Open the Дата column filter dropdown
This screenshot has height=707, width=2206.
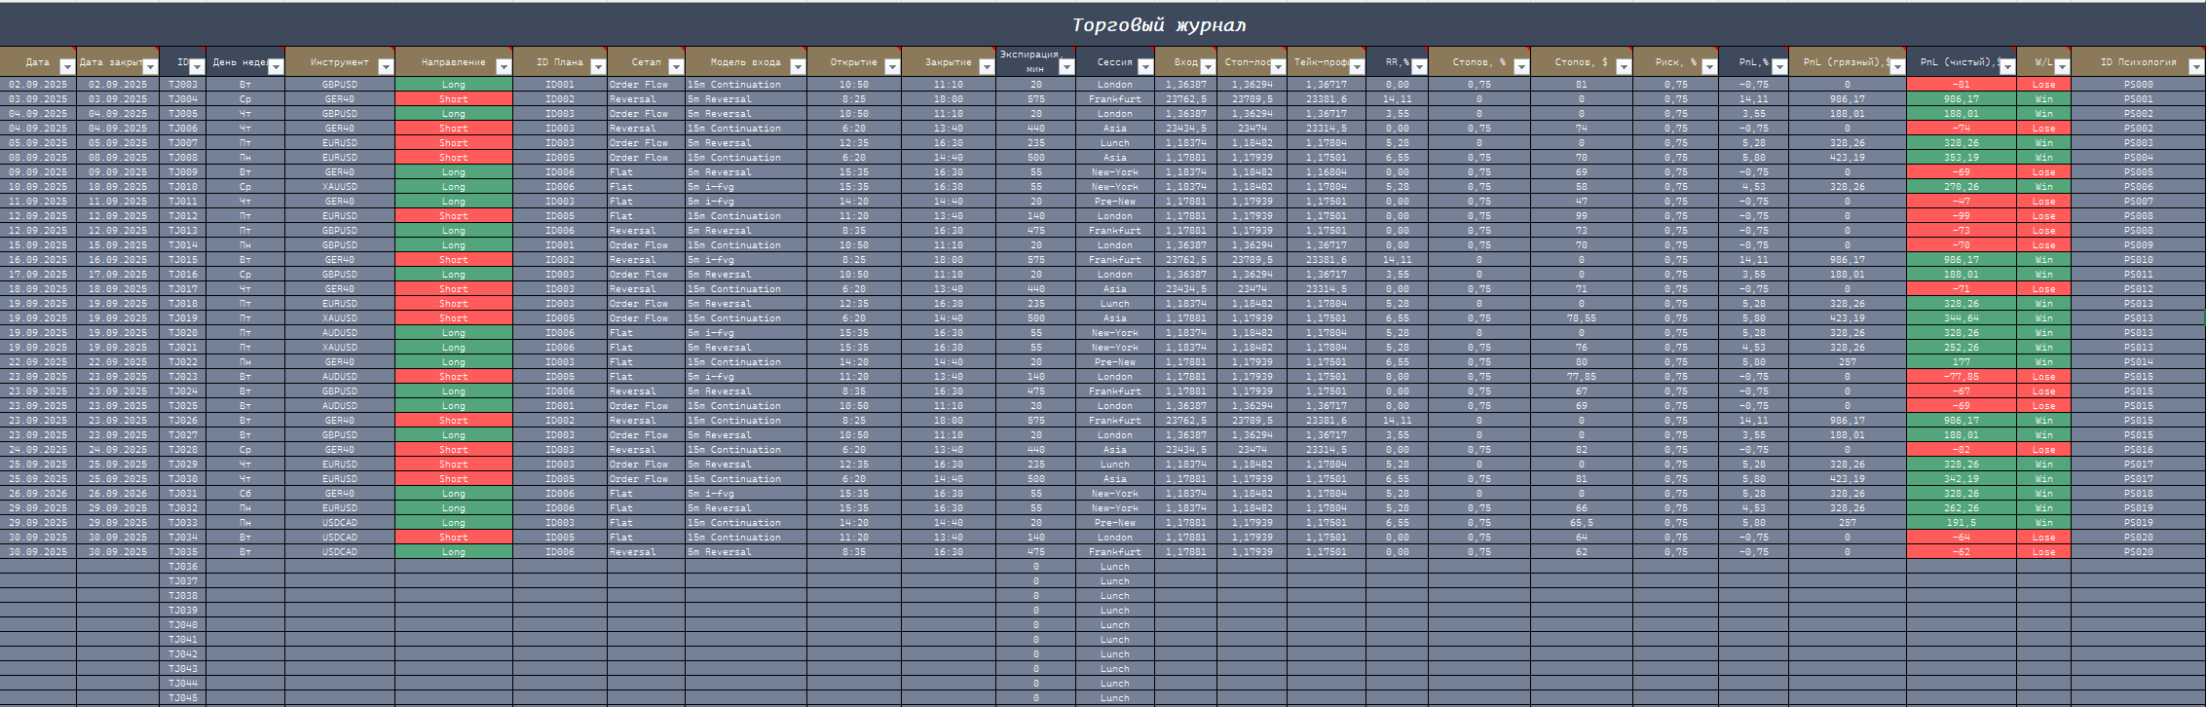(66, 66)
